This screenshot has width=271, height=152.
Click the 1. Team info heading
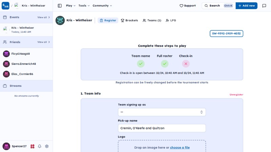[x=90, y=94]
